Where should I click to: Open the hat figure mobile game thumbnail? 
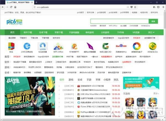[x=141, y=102]
